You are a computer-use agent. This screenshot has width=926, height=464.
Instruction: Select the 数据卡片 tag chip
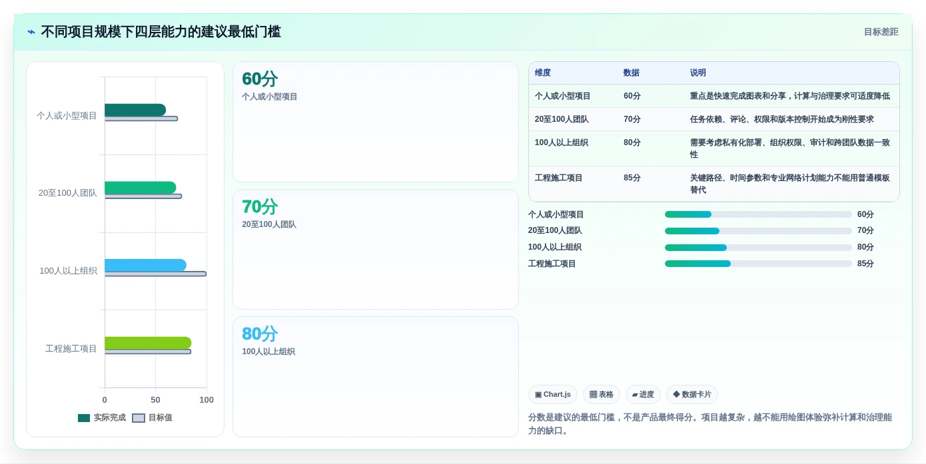tap(692, 395)
